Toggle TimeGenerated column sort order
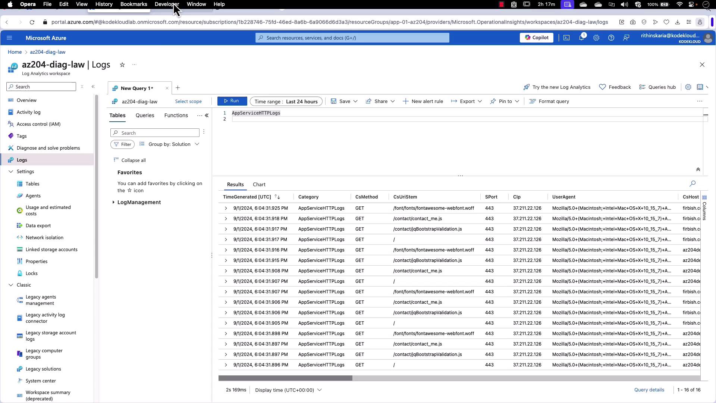This screenshot has height=403, width=716. 277,197
